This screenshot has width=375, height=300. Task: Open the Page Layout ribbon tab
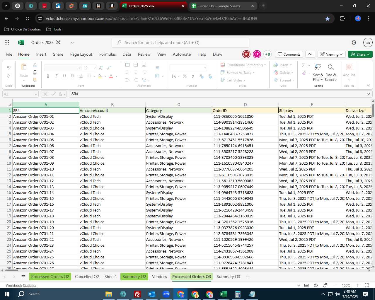[81, 54]
